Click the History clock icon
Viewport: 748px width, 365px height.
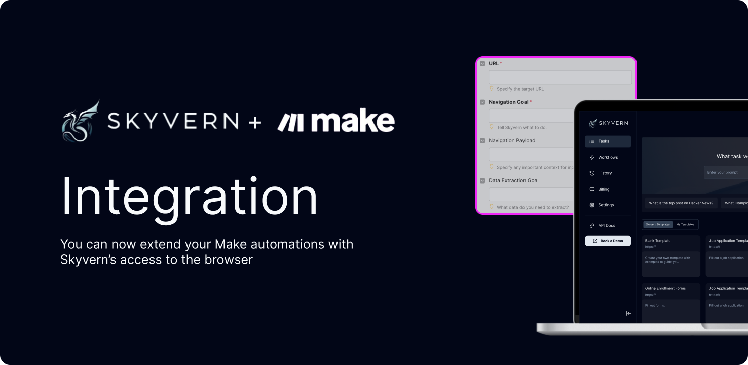[592, 173]
